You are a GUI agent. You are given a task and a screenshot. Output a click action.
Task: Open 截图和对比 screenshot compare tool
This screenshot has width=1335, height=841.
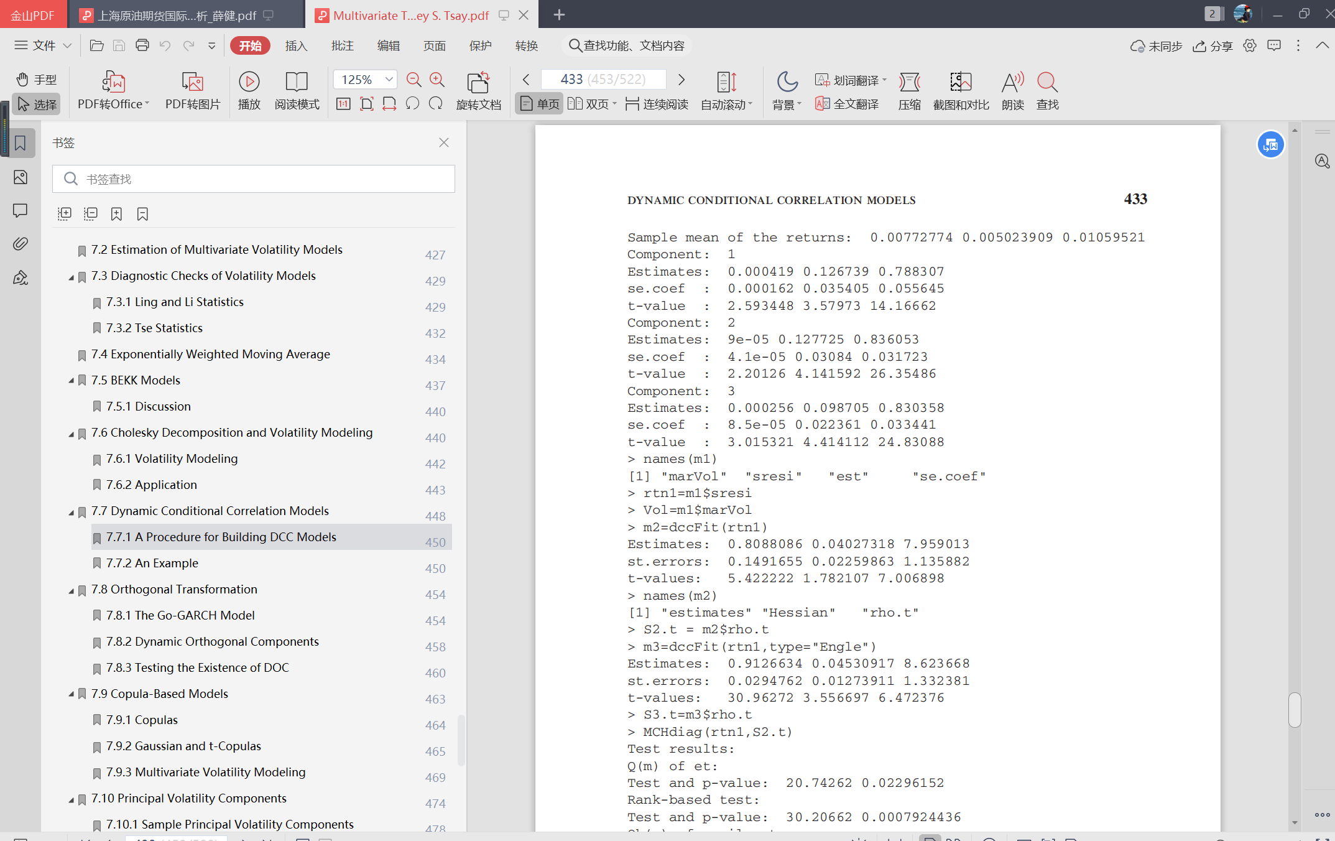pos(961,82)
